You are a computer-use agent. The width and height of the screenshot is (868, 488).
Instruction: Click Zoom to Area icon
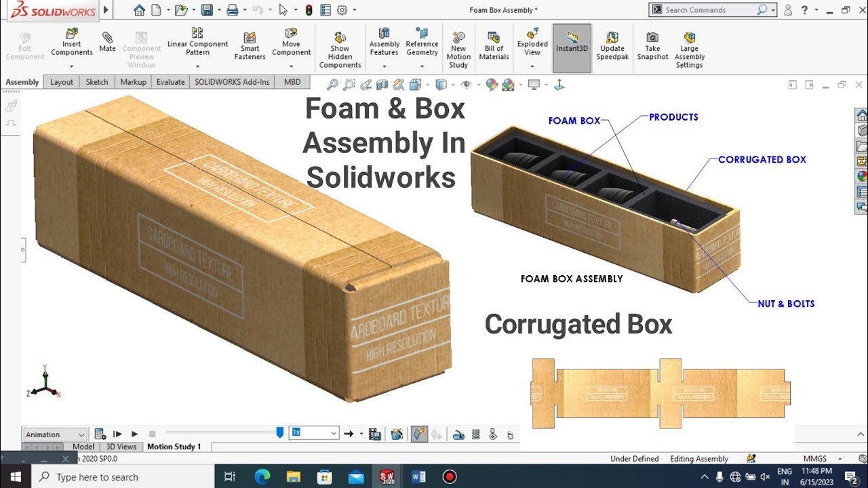point(349,85)
